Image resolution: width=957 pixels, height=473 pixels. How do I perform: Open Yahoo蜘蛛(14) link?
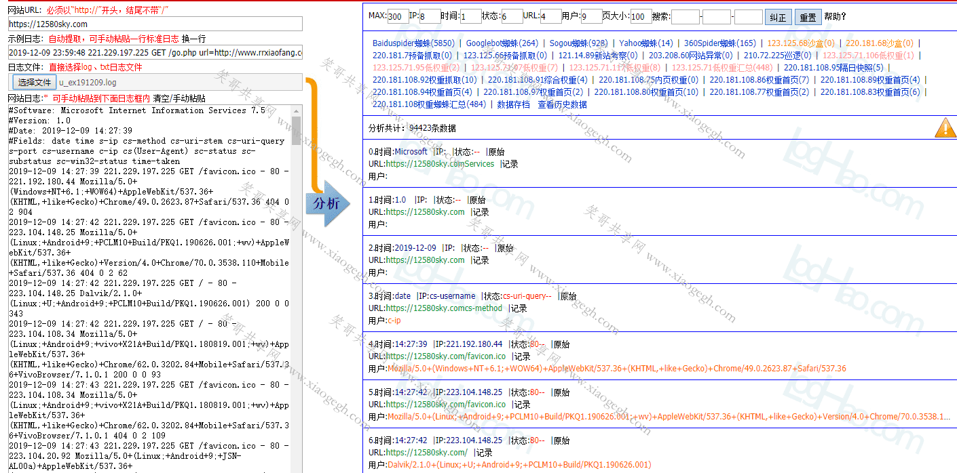pos(646,43)
